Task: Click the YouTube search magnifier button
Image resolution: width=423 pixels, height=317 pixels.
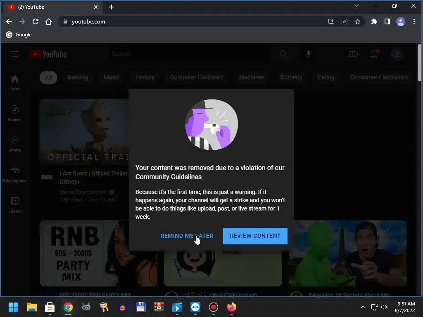Action: pyautogui.click(x=283, y=54)
